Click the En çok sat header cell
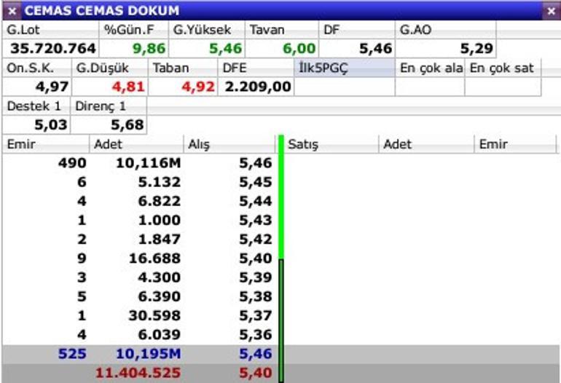The width and height of the screenshot is (561, 383). pyautogui.click(x=503, y=68)
